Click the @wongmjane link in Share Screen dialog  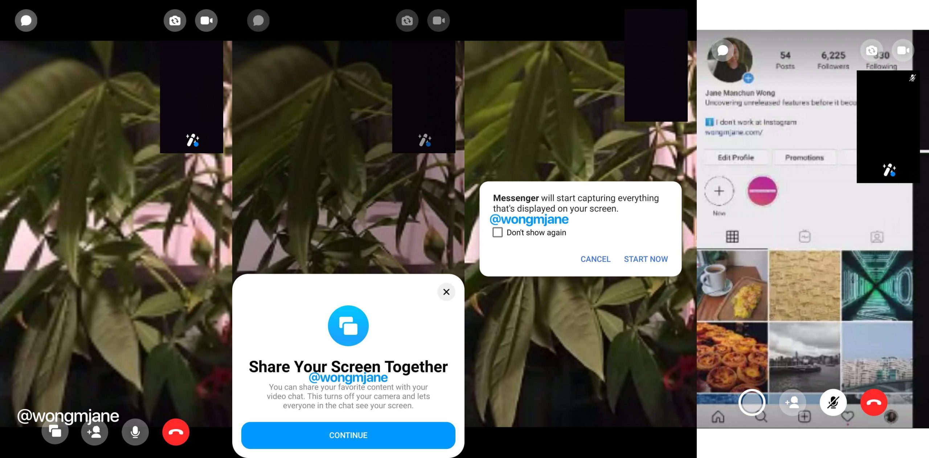[348, 377]
